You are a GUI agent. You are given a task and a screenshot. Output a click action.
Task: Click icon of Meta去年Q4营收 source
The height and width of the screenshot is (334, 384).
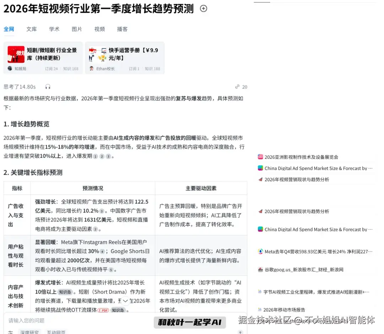260,251
